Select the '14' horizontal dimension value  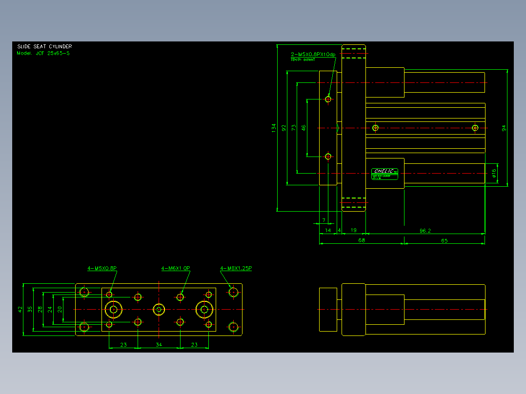coord(328,230)
